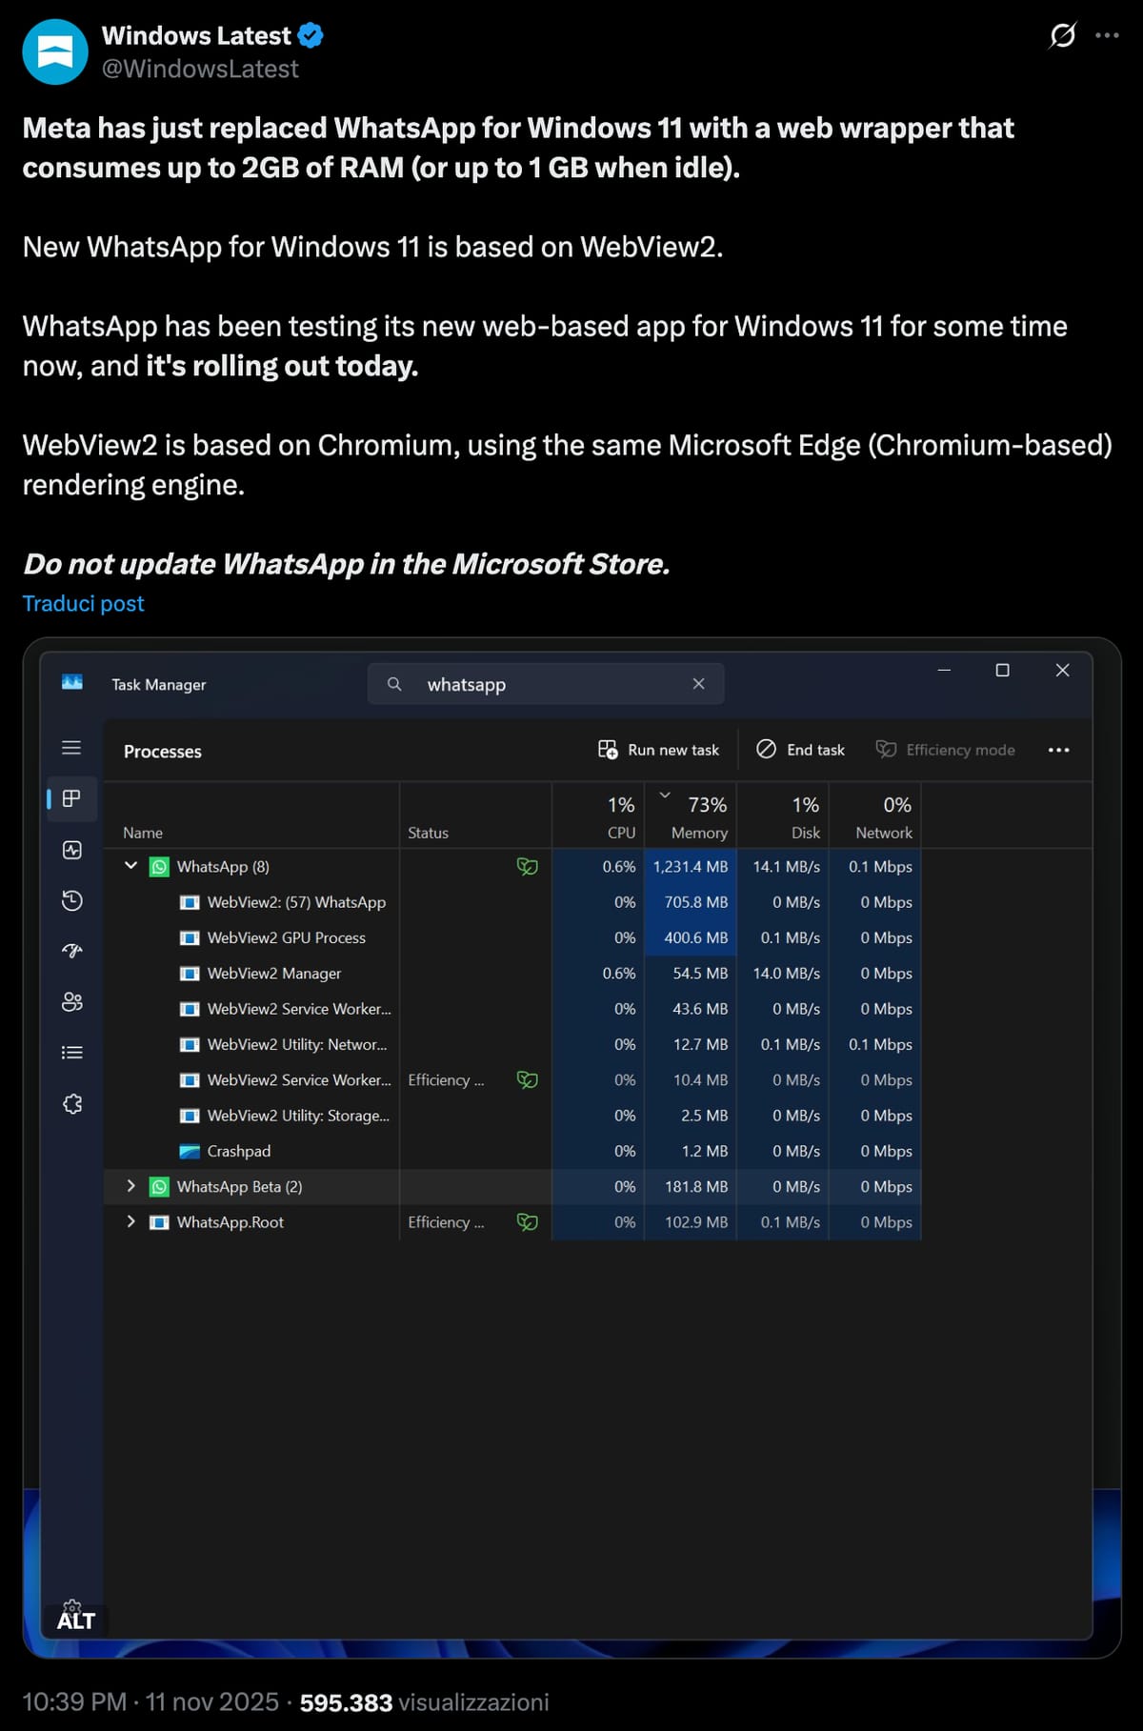Toggle Efficiency mode in the toolbar

tap(945, 750)
